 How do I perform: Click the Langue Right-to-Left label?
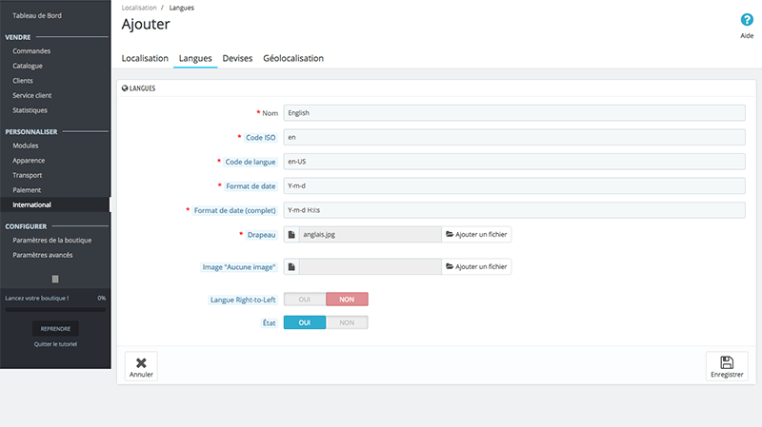pos(243,300)
